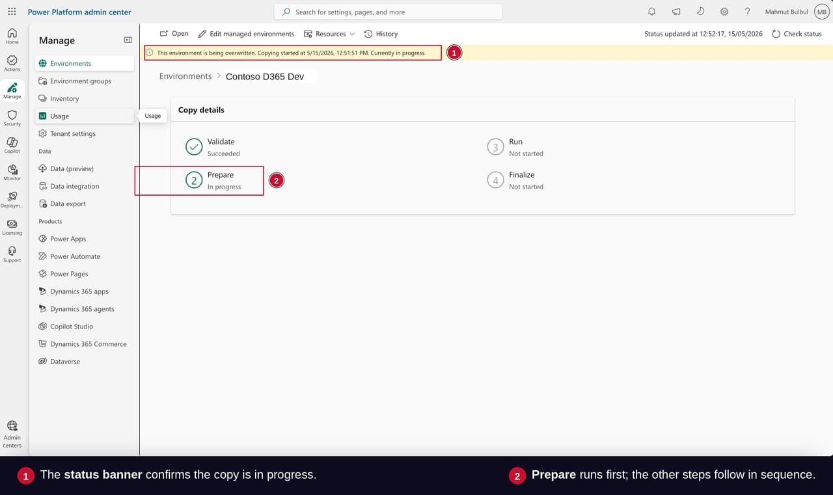This screenshot has height=495, width=833.
Task: Open Dynamics 365 apps
Action: click(85, 291)
